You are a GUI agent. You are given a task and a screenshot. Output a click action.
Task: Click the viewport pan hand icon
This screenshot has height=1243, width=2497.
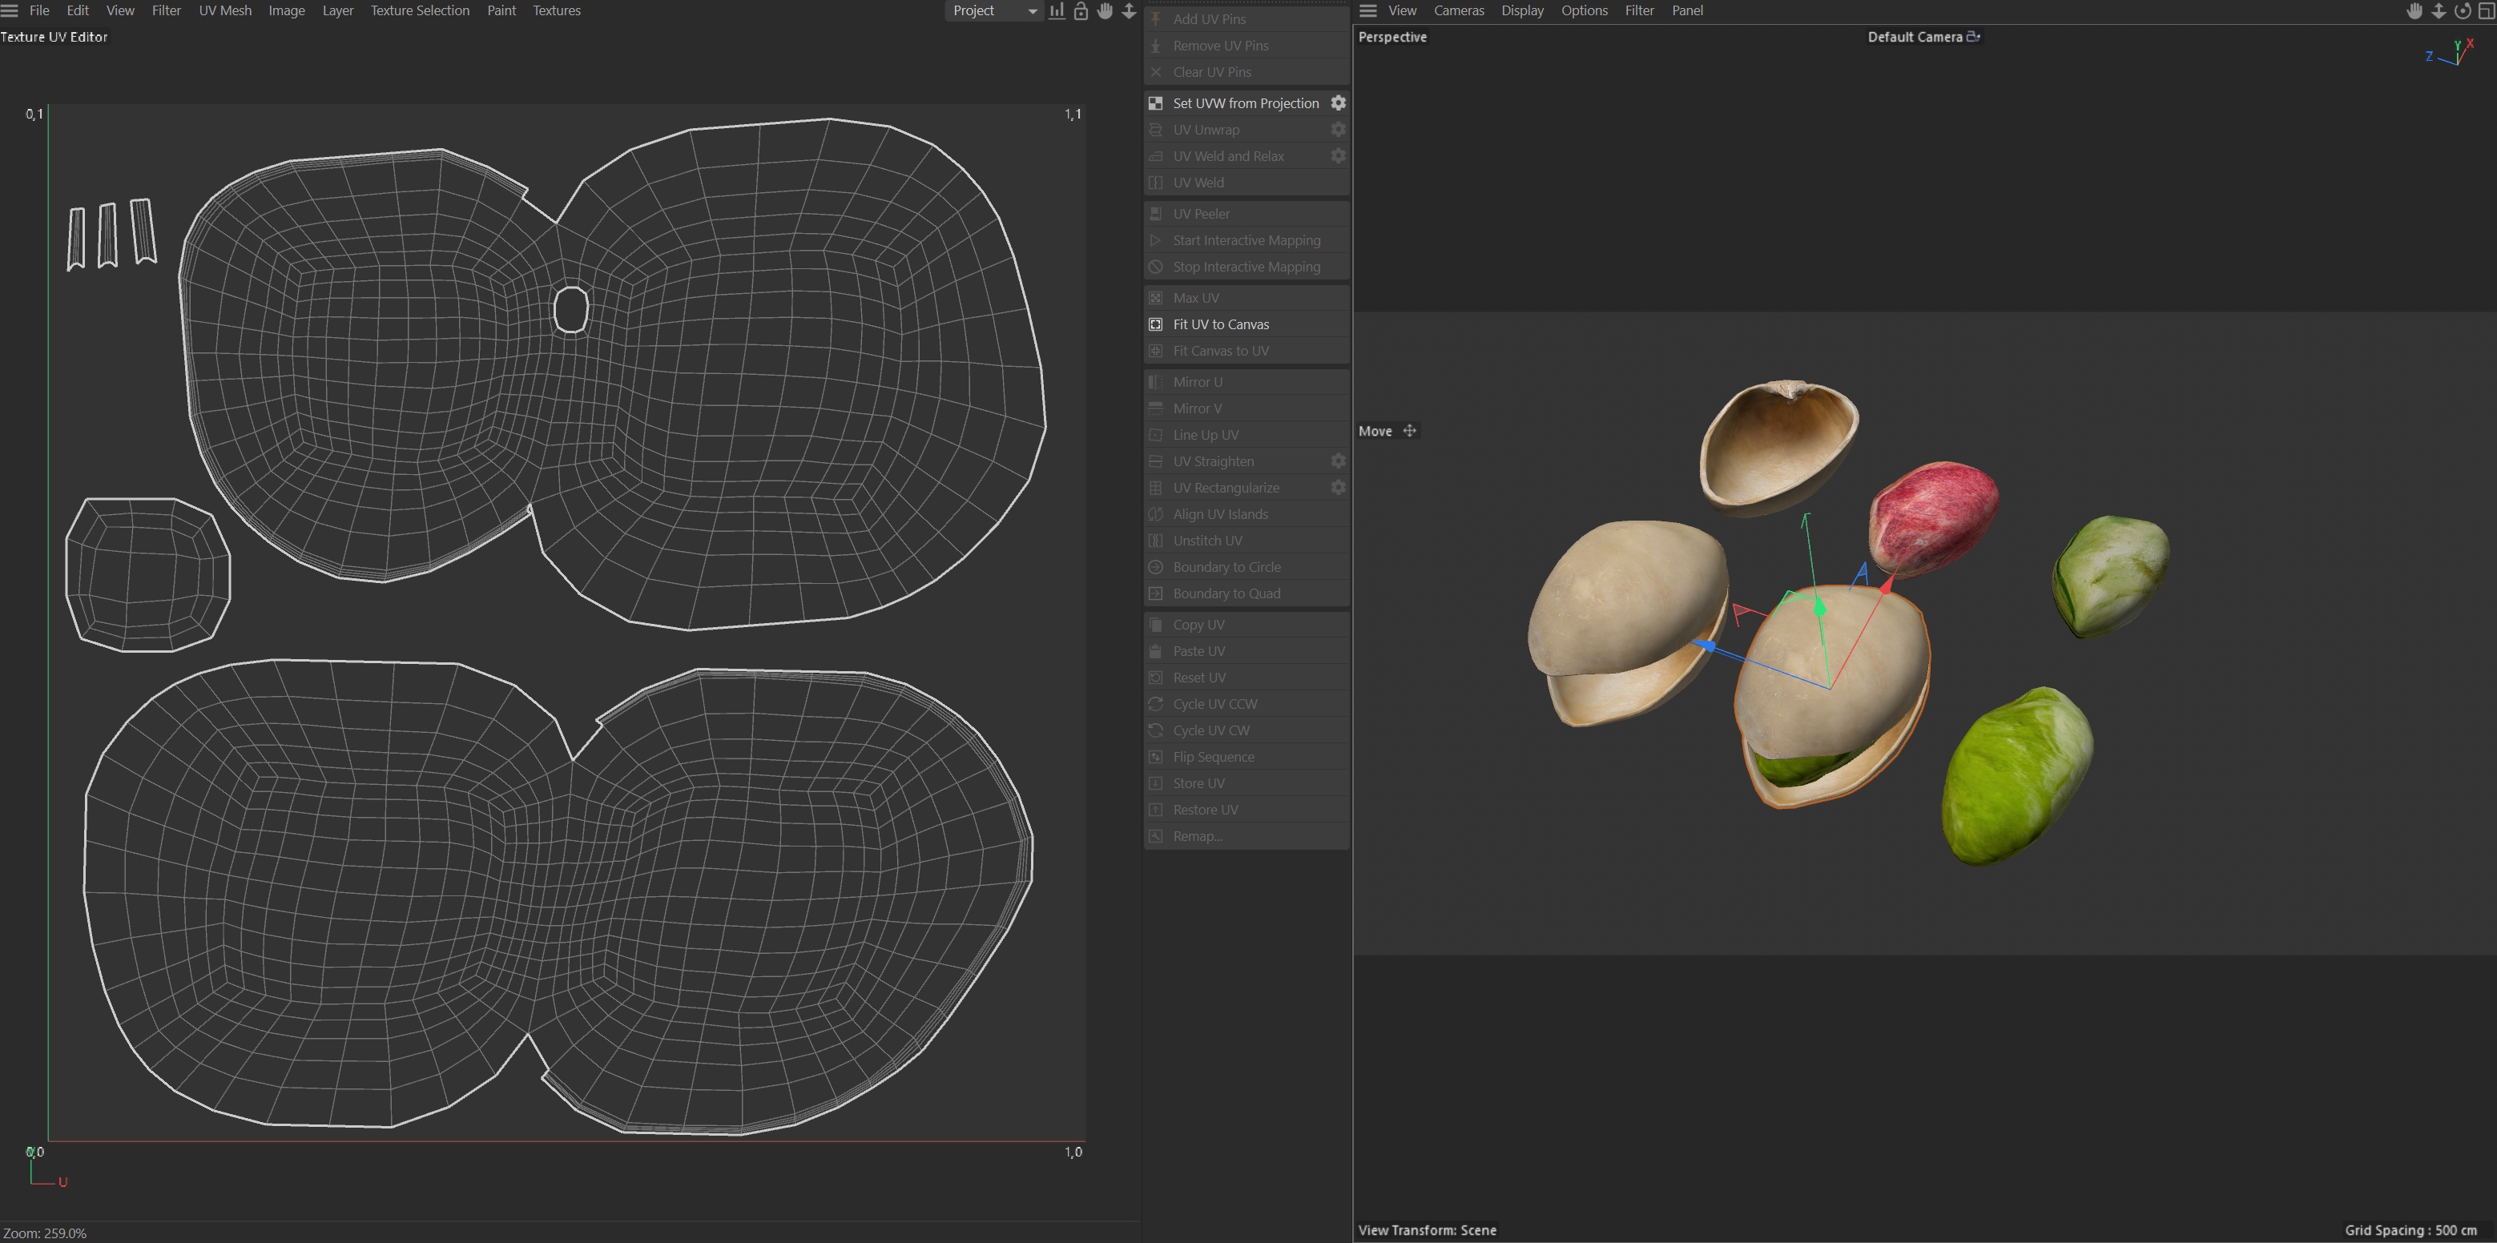coord(2414,10)
